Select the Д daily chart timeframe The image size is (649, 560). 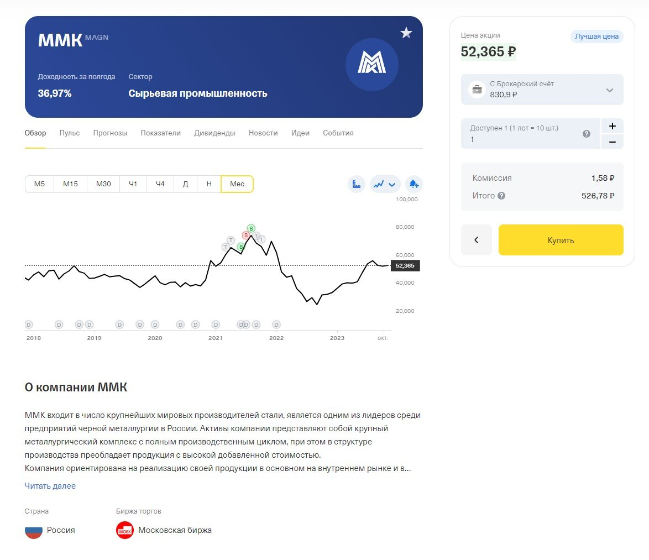pos(185,184)
